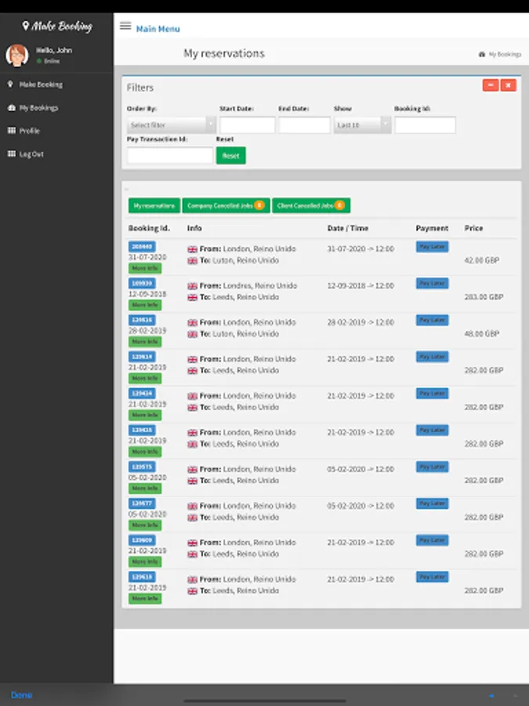Click the 31-07-2020 -> 12:00 date/time text
529x706 pixels.
click(361, 249)
